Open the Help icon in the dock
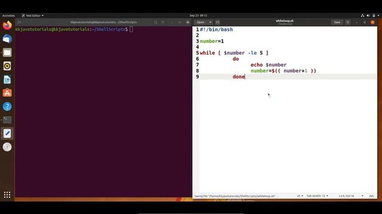The height and width of the screenshot is (214, 382). click(x=7, y=106)
